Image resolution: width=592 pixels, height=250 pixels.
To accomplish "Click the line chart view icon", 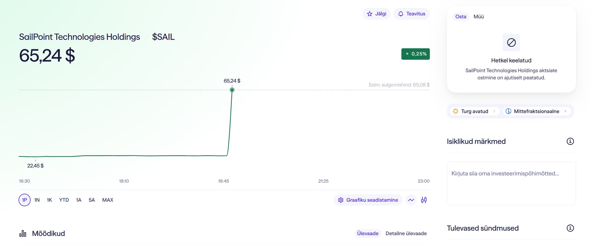I will click(x=411, y=200).
